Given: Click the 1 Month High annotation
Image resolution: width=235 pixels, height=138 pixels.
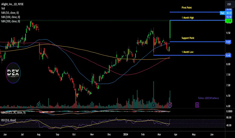Looking at the screenshot, I should pos(188,18).
